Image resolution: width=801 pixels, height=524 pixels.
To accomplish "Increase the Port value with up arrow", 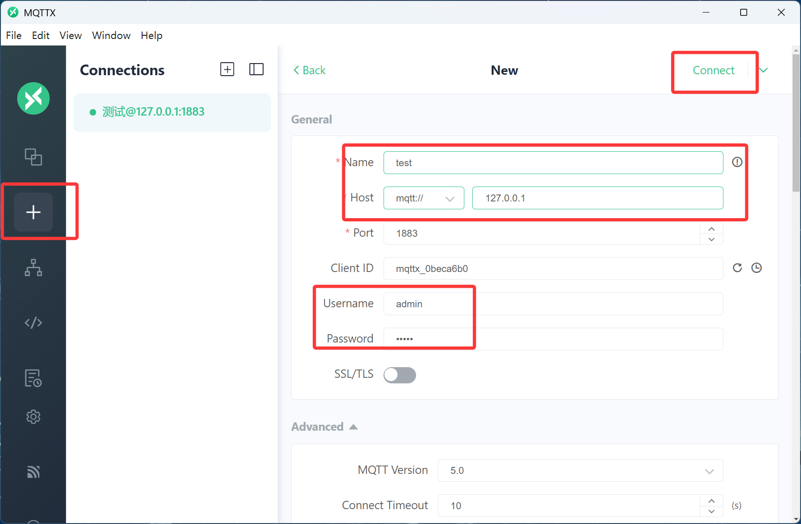I will [711, 228].
